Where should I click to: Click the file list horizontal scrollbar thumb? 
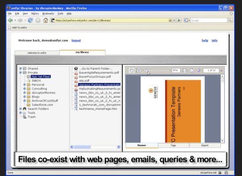click(82, 147)
